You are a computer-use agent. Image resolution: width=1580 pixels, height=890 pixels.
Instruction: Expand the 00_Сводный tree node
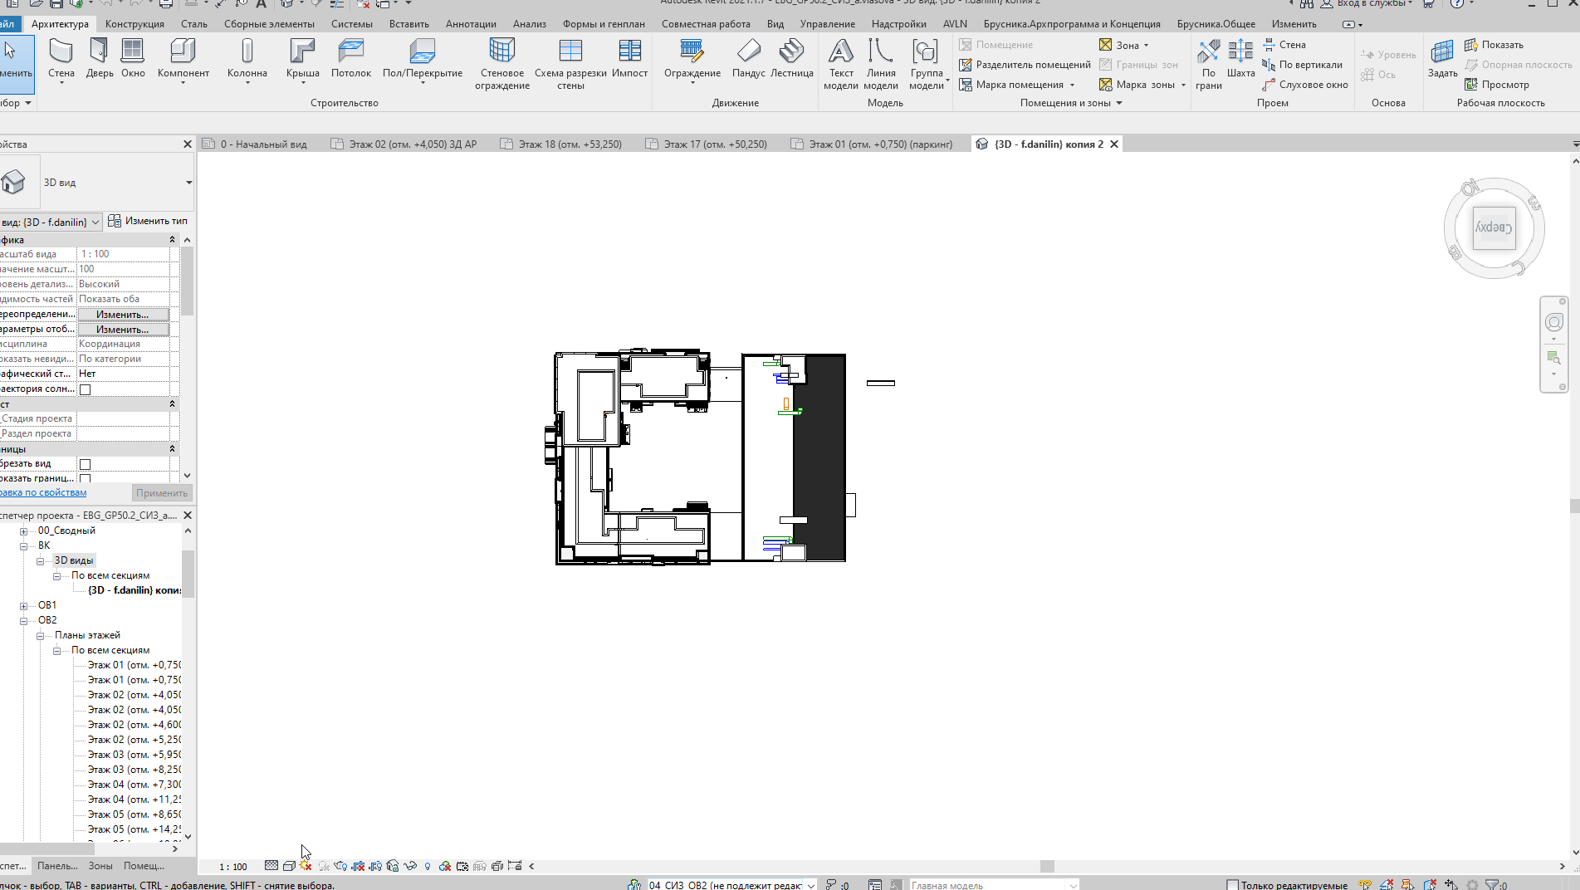tap(23, 531)
